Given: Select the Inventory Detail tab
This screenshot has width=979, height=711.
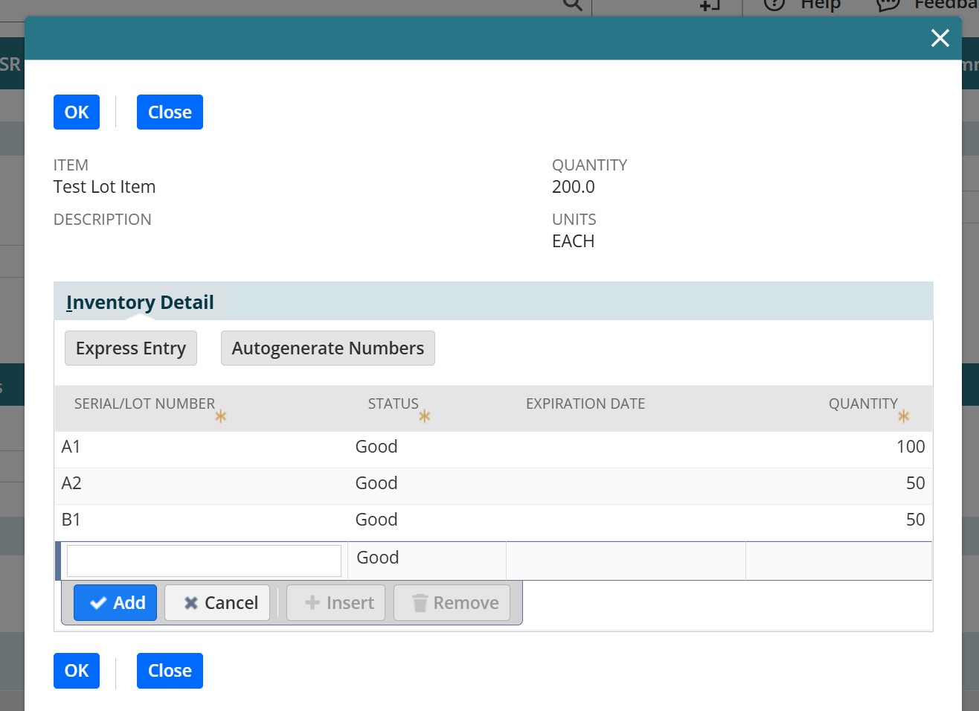Looking at the screenshot, I should (140, 302).
